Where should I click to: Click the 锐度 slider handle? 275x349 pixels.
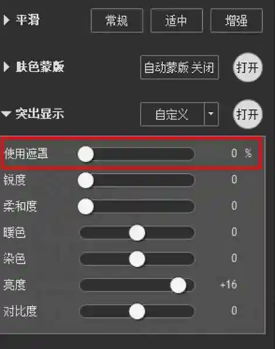point(86,180)
